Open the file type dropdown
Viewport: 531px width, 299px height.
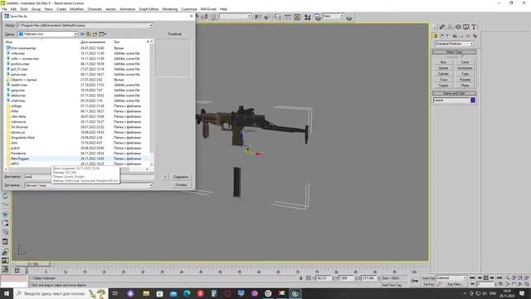[x=151, y=185]
